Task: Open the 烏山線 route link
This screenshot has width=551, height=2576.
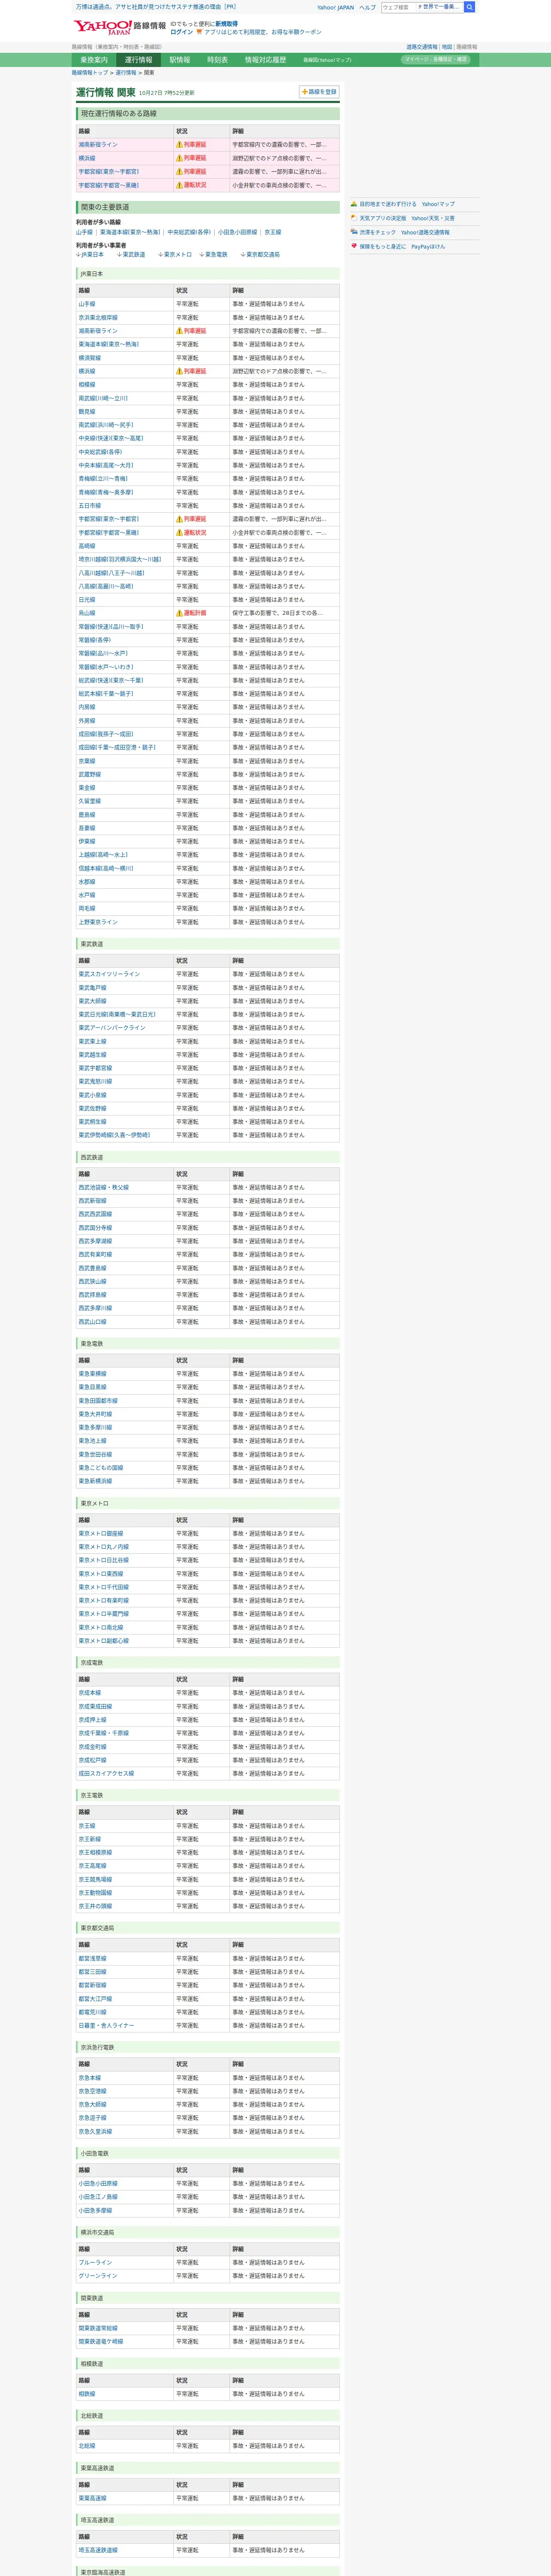Action: (x=87, y=613)
